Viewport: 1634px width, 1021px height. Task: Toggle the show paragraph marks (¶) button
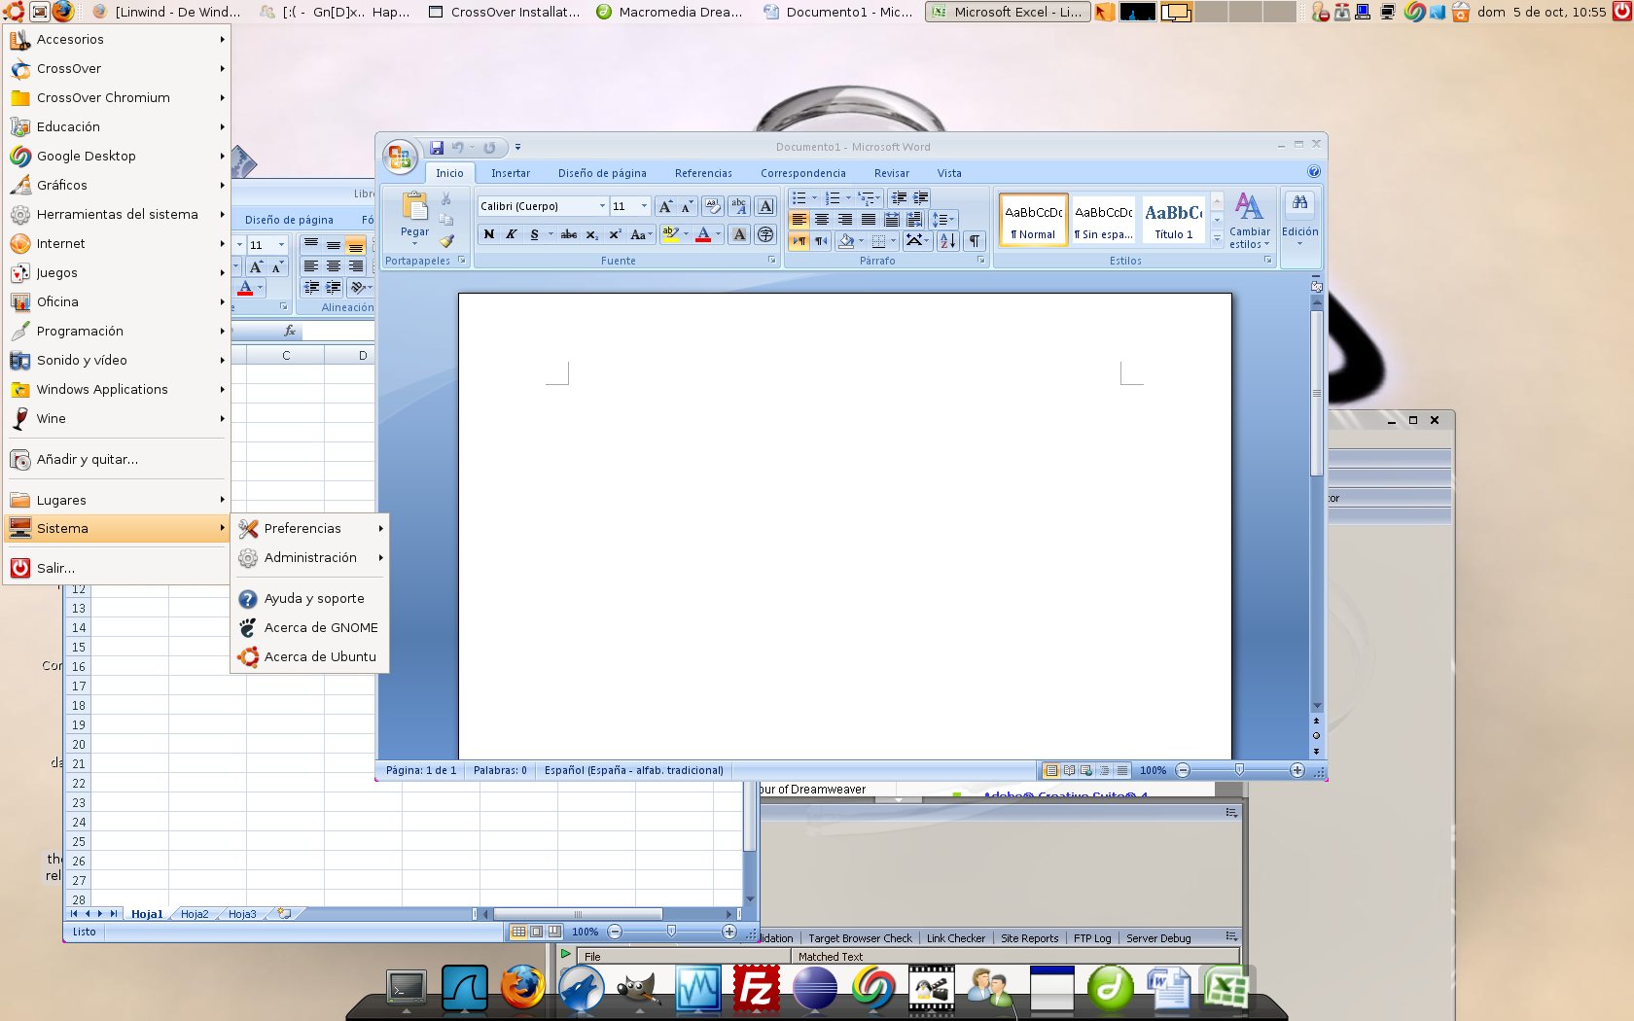tap(975, 240)
